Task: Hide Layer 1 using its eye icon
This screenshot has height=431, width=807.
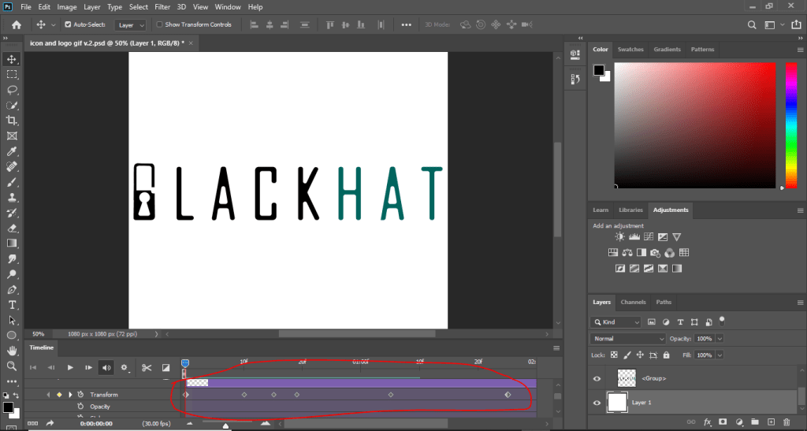Action: coord(597,403)
